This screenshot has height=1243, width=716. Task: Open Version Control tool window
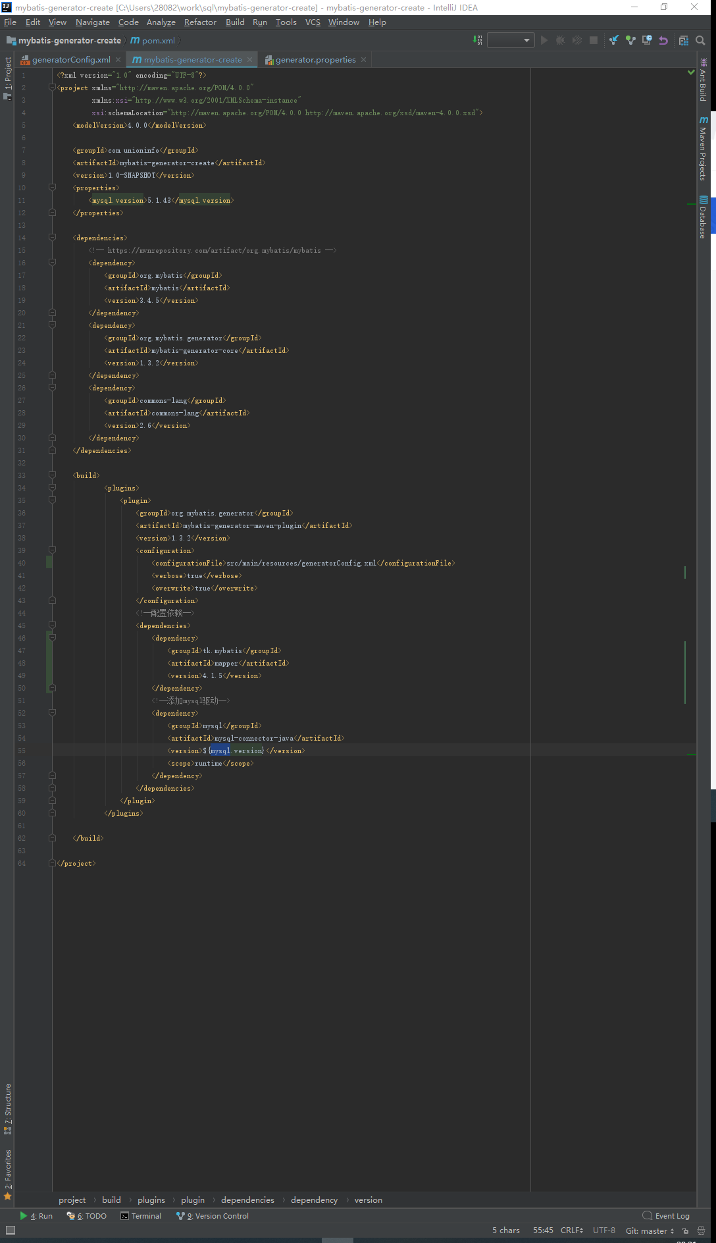pyautogui.click(x=213, y=1216)
